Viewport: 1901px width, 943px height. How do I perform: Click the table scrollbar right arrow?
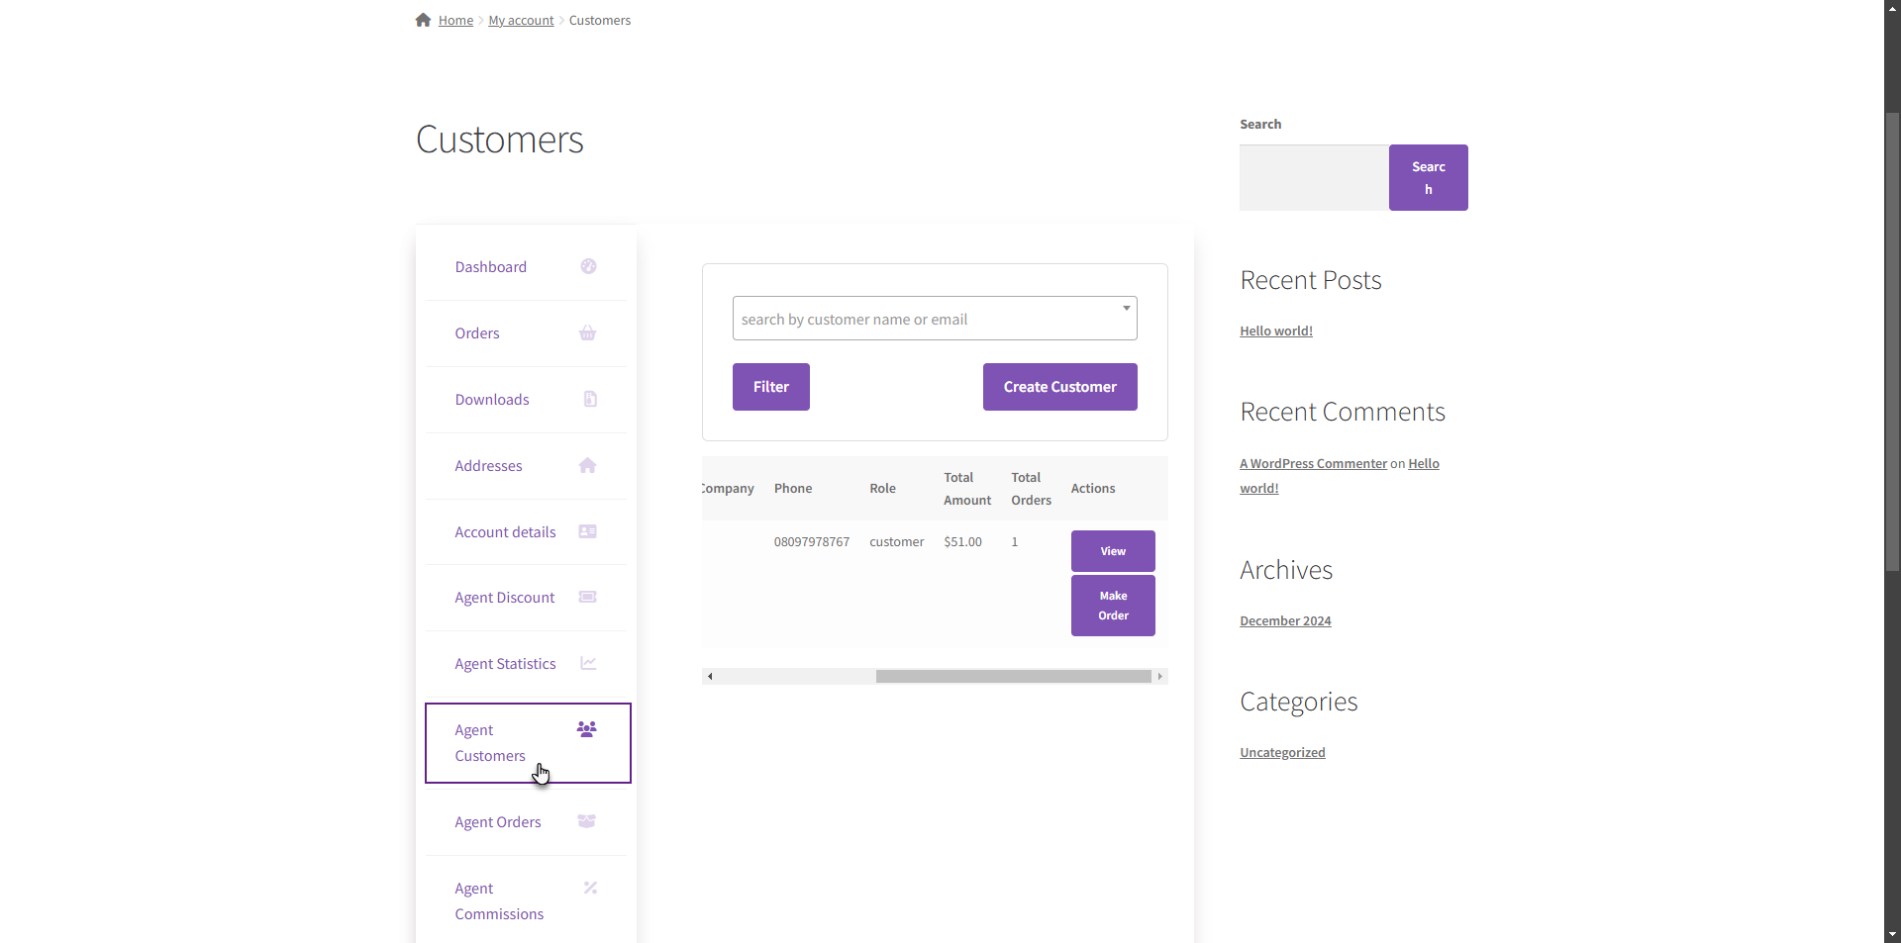pos(1159,677)
